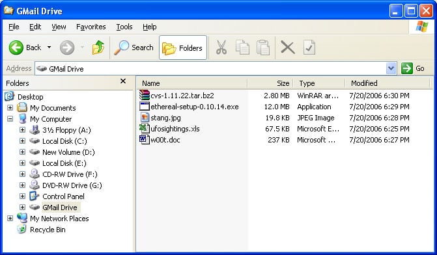The width and height of the screenshot is (437, 255).
Task: Open the Tools menu
Action: [124, 27]
